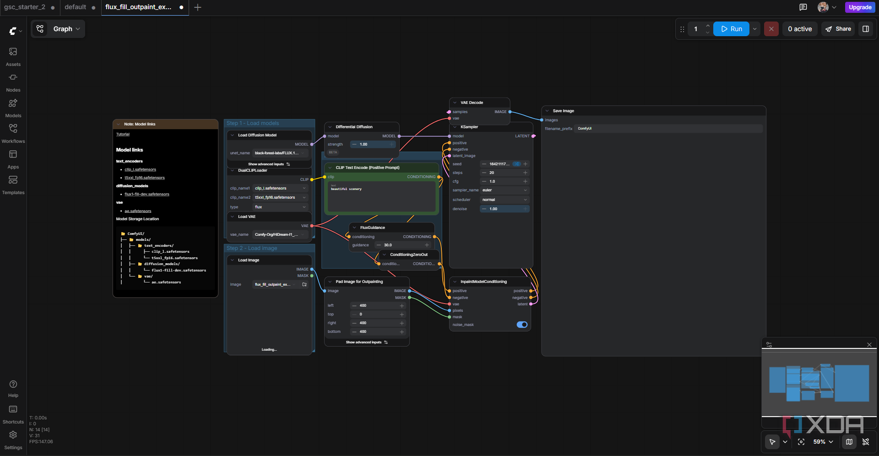Open the Nodes library panel
879x456 pixels.
pyautogui.click(x=13, y=82)
